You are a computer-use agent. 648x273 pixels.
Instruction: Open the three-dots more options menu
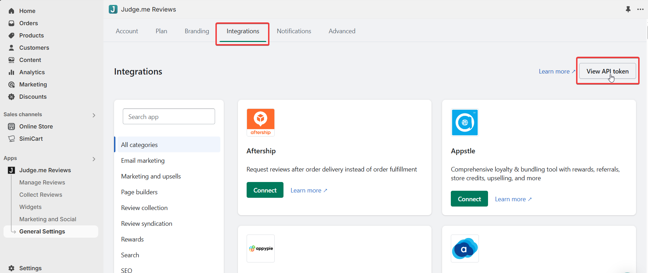(640, 9)
